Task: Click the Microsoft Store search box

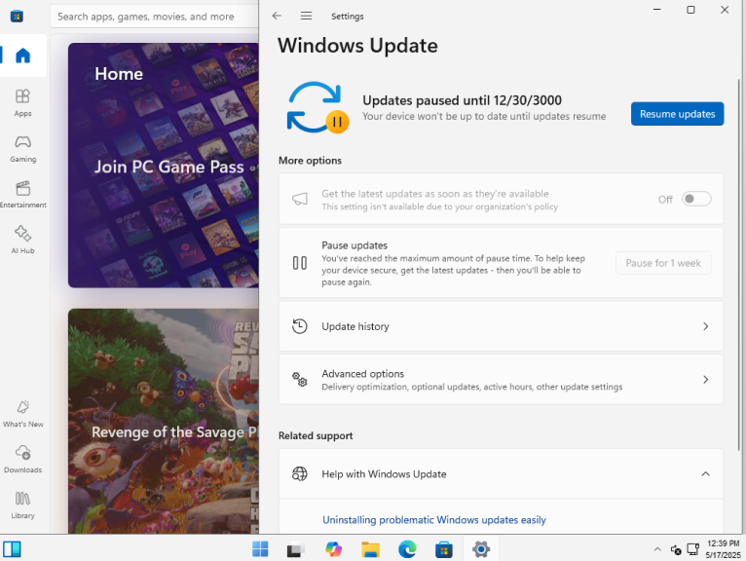Action: [155, 17]
